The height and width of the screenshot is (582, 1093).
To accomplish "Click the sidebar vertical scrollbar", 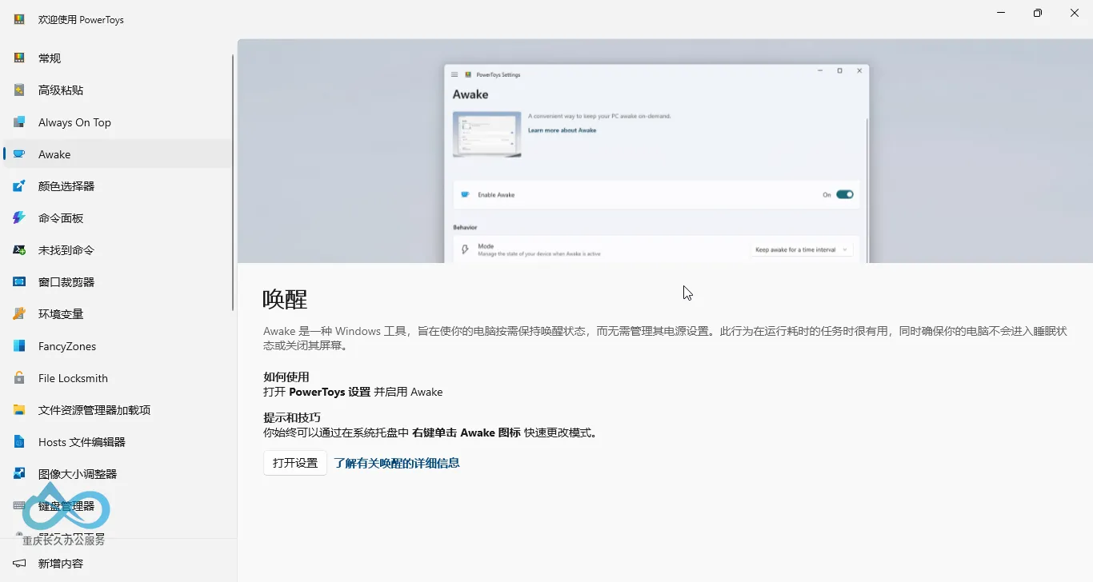I will pos(233,183).
